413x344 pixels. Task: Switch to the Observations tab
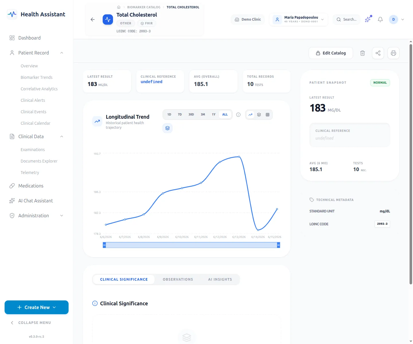178,279
